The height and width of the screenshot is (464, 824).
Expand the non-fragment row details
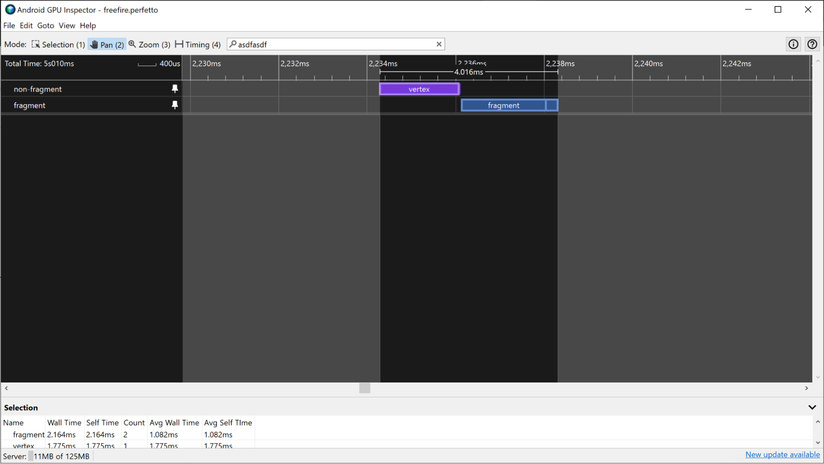tap(38, 89)
